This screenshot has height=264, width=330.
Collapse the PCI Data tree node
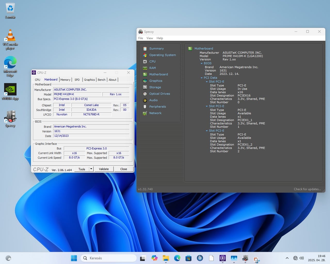click(x=202, y=78)
